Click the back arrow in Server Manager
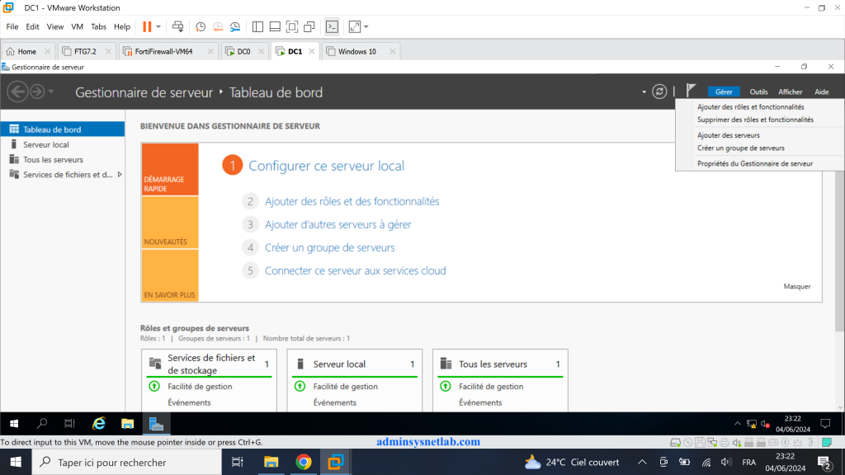This screenshot has height=475, width=845. (17, 92)
